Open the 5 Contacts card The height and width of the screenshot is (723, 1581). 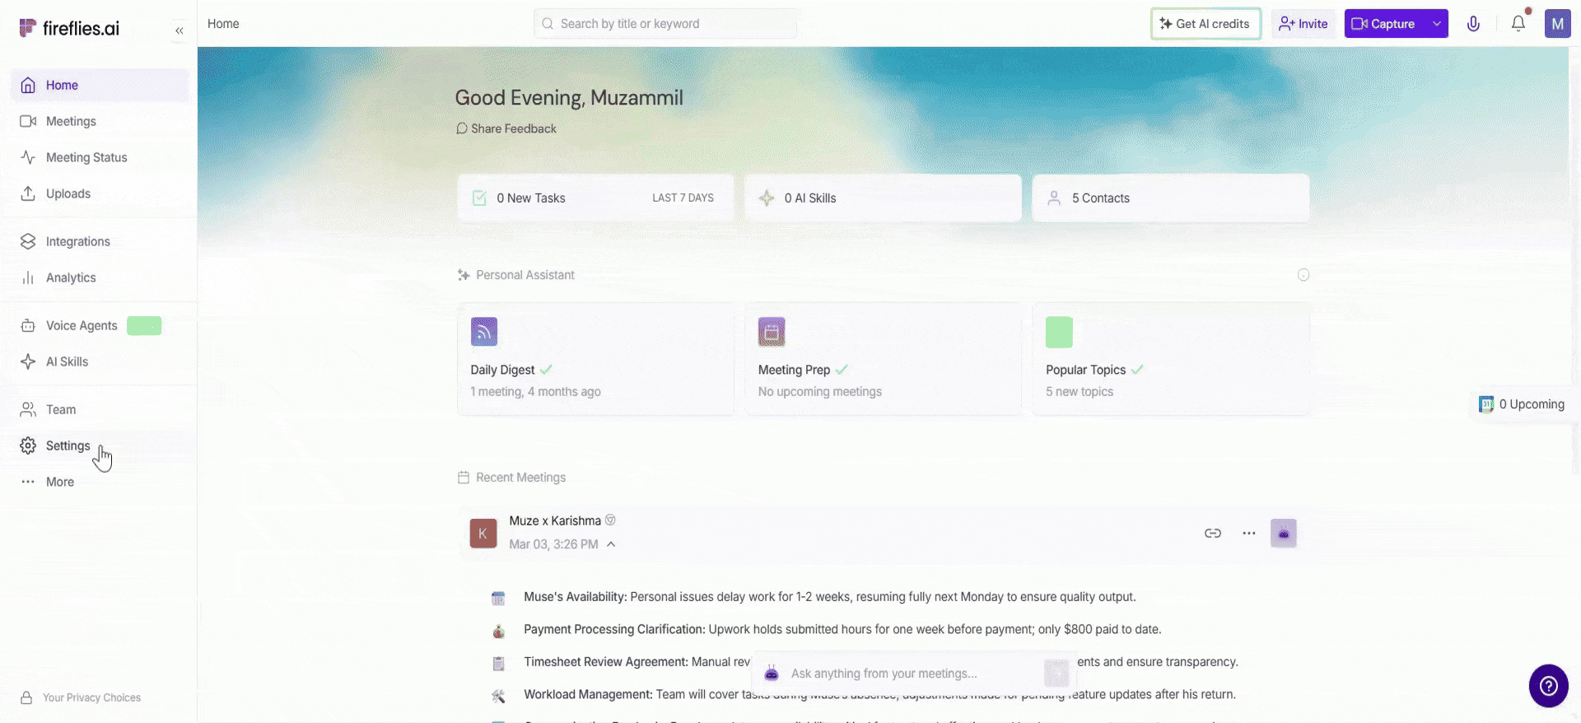tap(1170, 198)
